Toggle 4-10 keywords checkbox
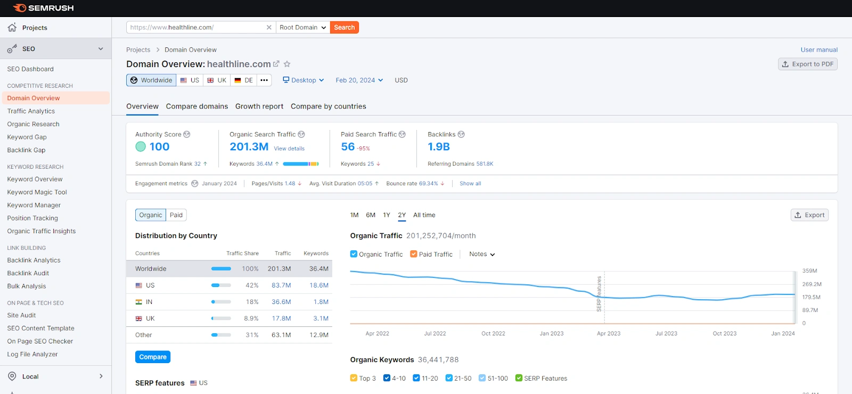 point(387,378)
